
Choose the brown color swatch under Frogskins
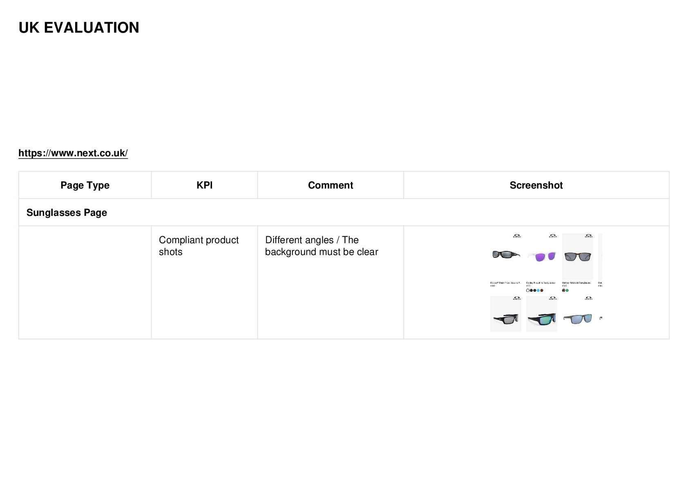pos(542,291)
